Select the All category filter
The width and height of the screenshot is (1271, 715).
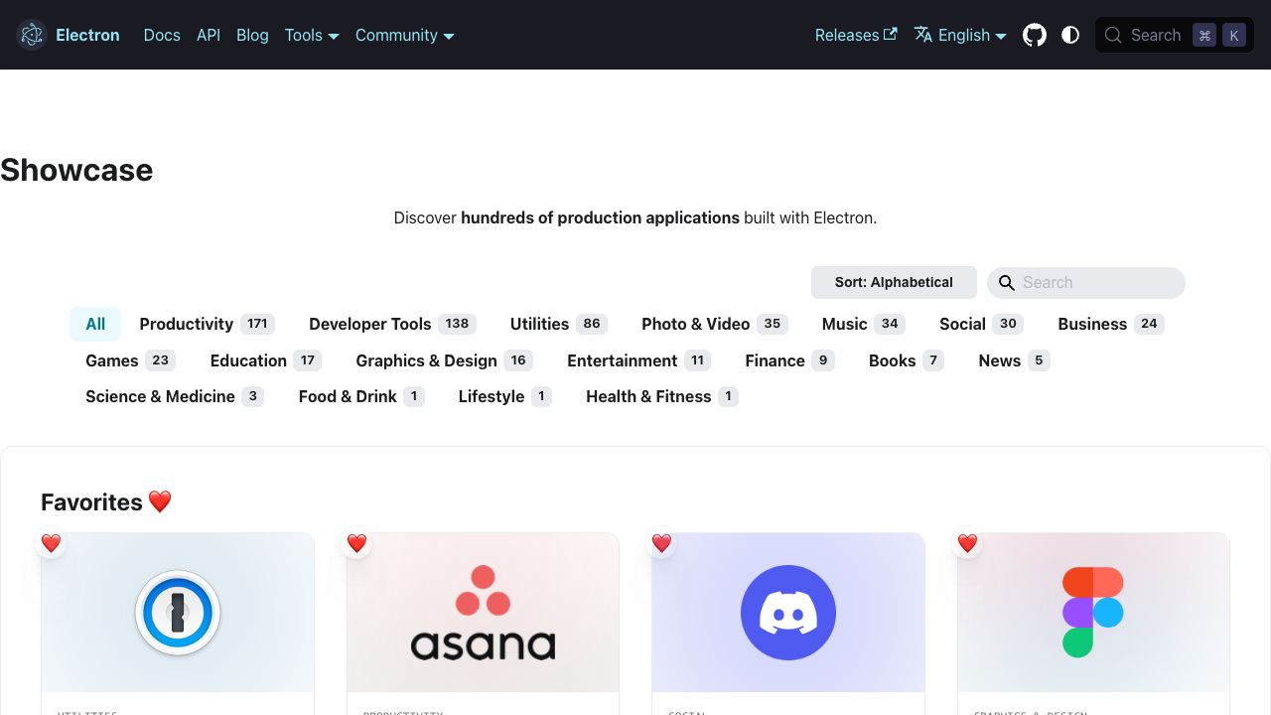[x=95, y=324]
